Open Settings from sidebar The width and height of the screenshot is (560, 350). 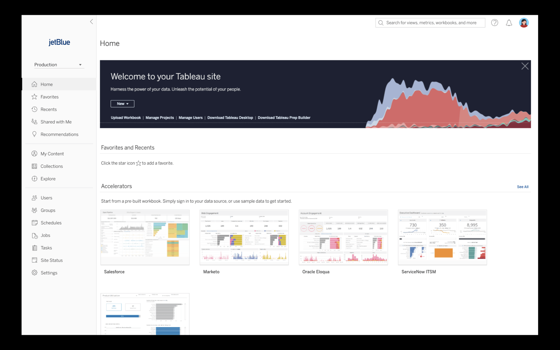coord(49,273)
